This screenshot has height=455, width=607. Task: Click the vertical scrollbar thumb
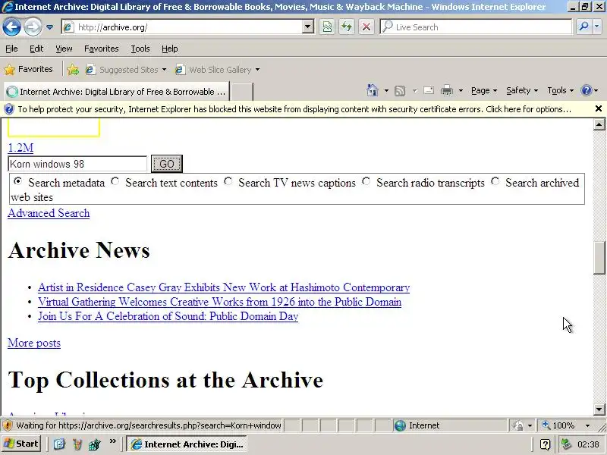599,258
